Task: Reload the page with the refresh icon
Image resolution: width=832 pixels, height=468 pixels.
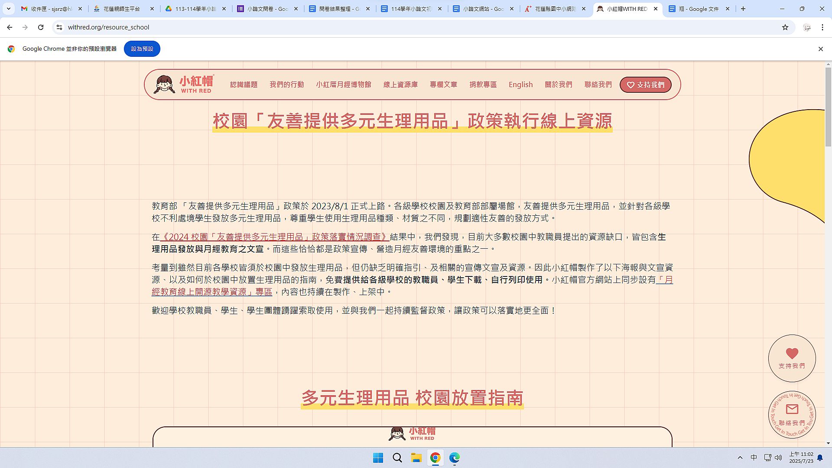Action: point(41,27)
